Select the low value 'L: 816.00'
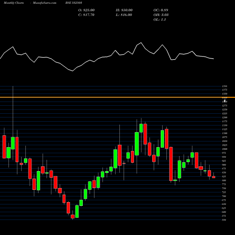235x235 pixels. [x=124, y=15]
